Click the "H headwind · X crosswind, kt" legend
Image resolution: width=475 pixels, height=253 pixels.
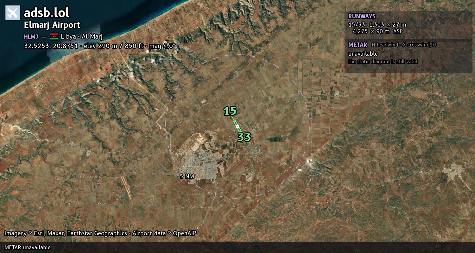click(x=404, y=45)
